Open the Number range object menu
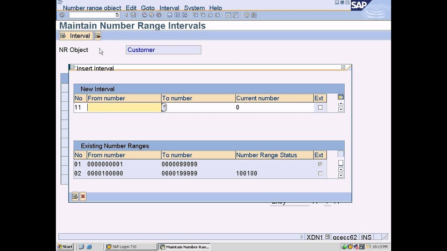This screenshot has height=251, width=447. pyautogui.click(x=92, y=8)
